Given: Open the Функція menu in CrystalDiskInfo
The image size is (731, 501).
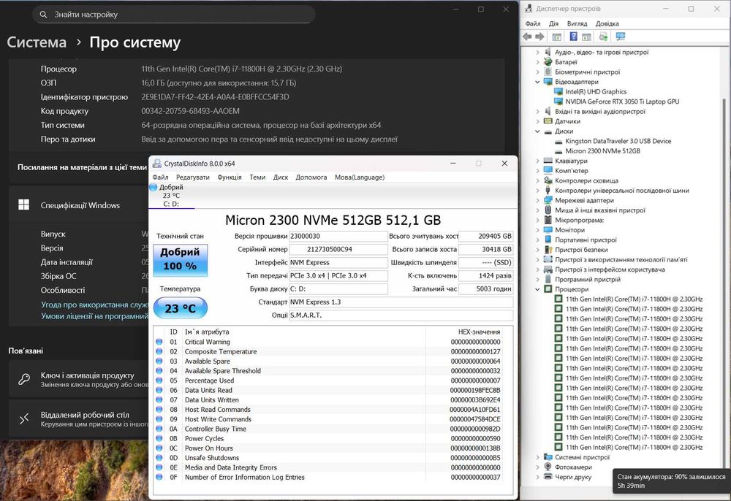Looking at the screenshot, I should [230, 177].
